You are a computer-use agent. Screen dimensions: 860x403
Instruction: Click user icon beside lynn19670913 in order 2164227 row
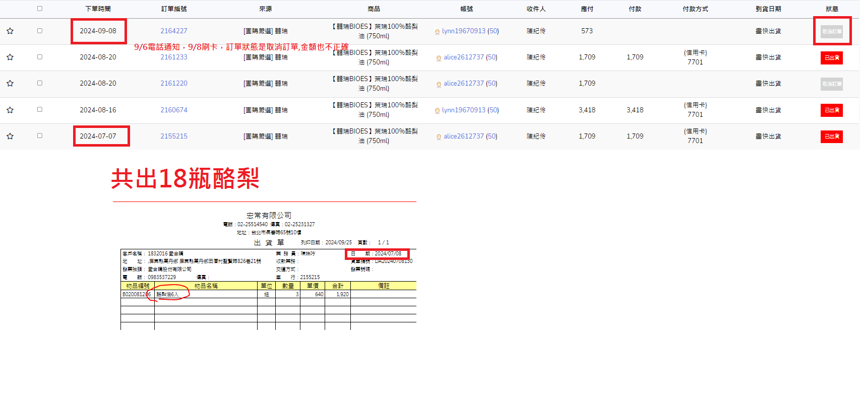pyautogui.click(x=437, y=32)
